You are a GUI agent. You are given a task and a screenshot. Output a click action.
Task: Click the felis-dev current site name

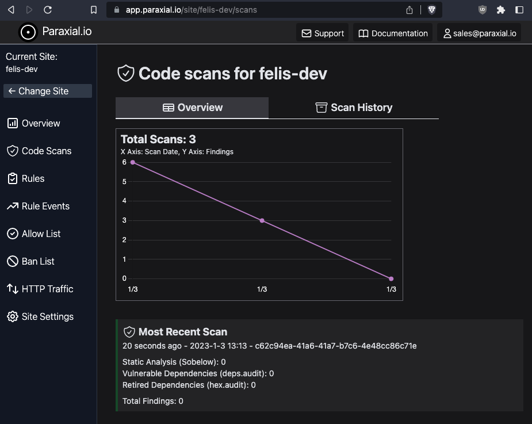[22, 69]
